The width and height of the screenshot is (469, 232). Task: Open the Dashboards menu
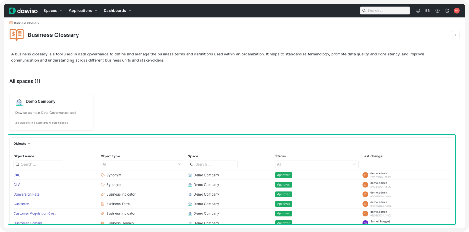click(x=117, y=11)
